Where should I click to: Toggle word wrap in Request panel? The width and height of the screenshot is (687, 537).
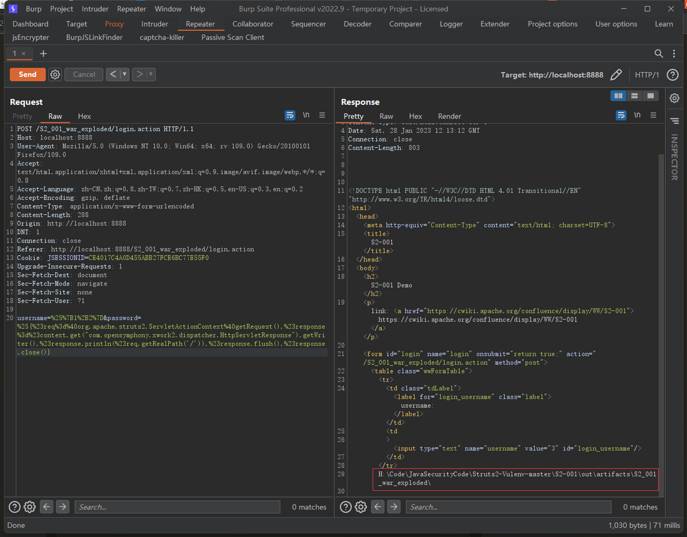coord(290,115)
